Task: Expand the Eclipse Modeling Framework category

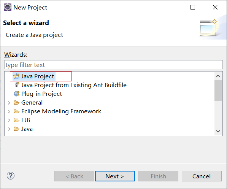Action: click(x=9, y=111)
